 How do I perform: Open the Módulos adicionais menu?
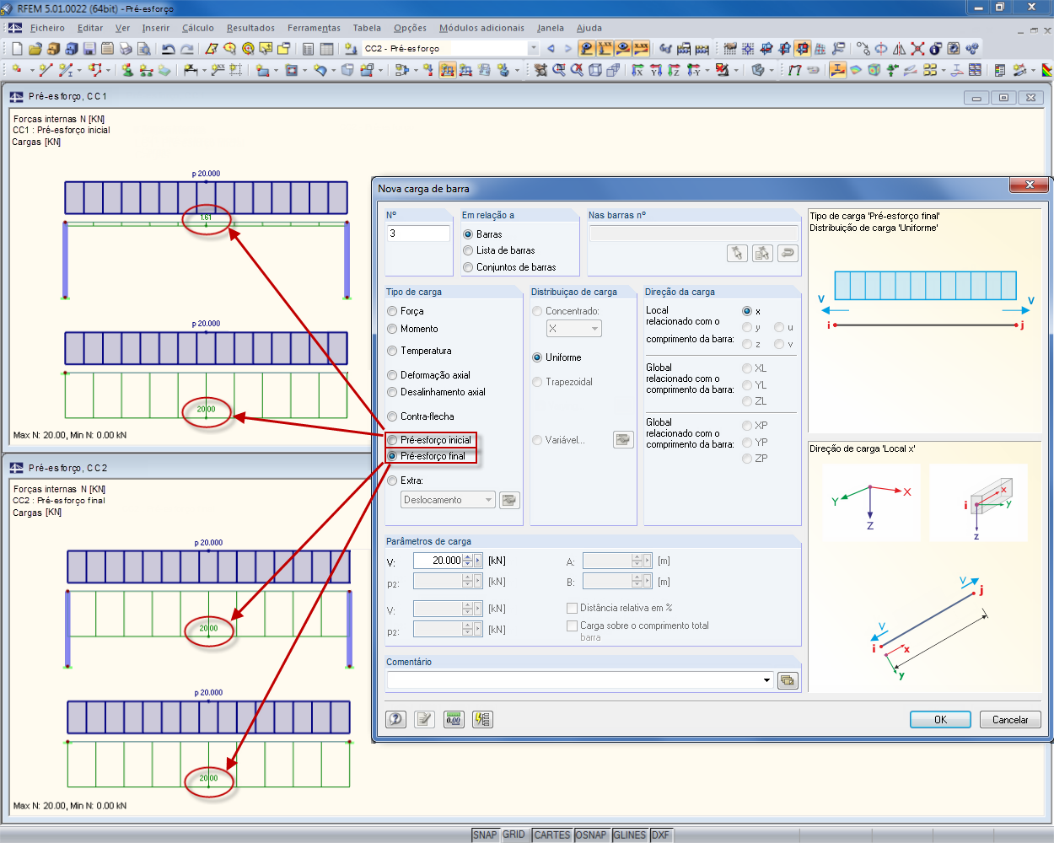tap(481, 28)
